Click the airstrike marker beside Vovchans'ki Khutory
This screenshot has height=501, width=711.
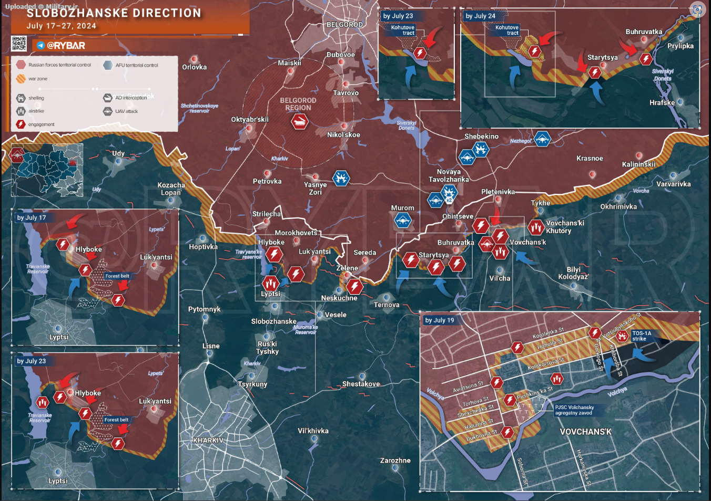pos(536,227)
